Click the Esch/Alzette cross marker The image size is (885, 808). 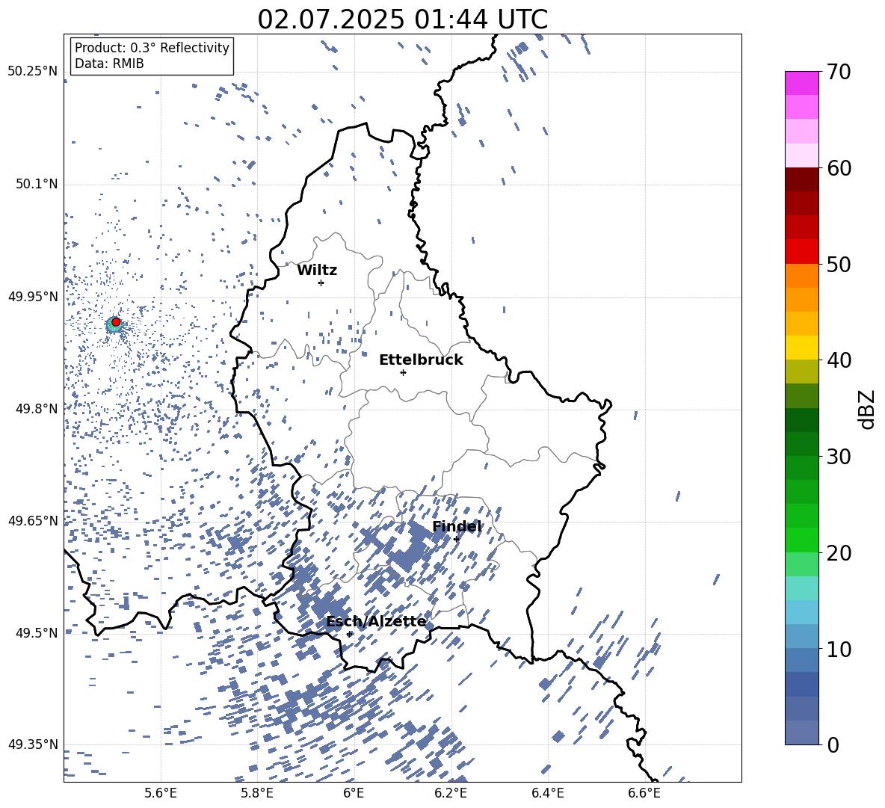coord(349,634)
